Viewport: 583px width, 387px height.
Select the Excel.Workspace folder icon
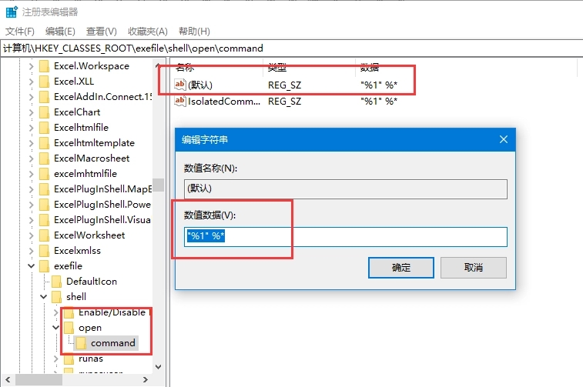44,66
